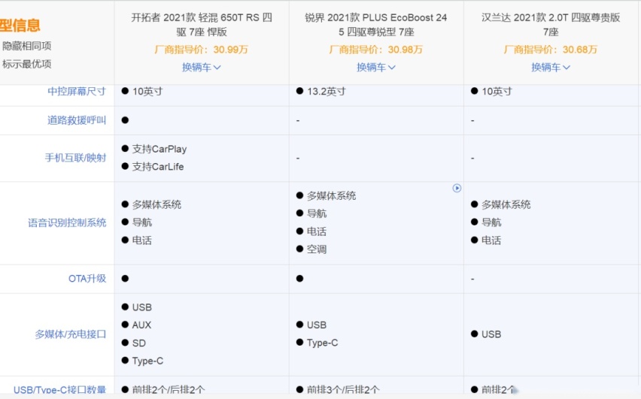The width and height of the screenshot is (641, 399).
Task: Open 道路救援呼叫 parameter link
Action: click(x=77, y=120)
